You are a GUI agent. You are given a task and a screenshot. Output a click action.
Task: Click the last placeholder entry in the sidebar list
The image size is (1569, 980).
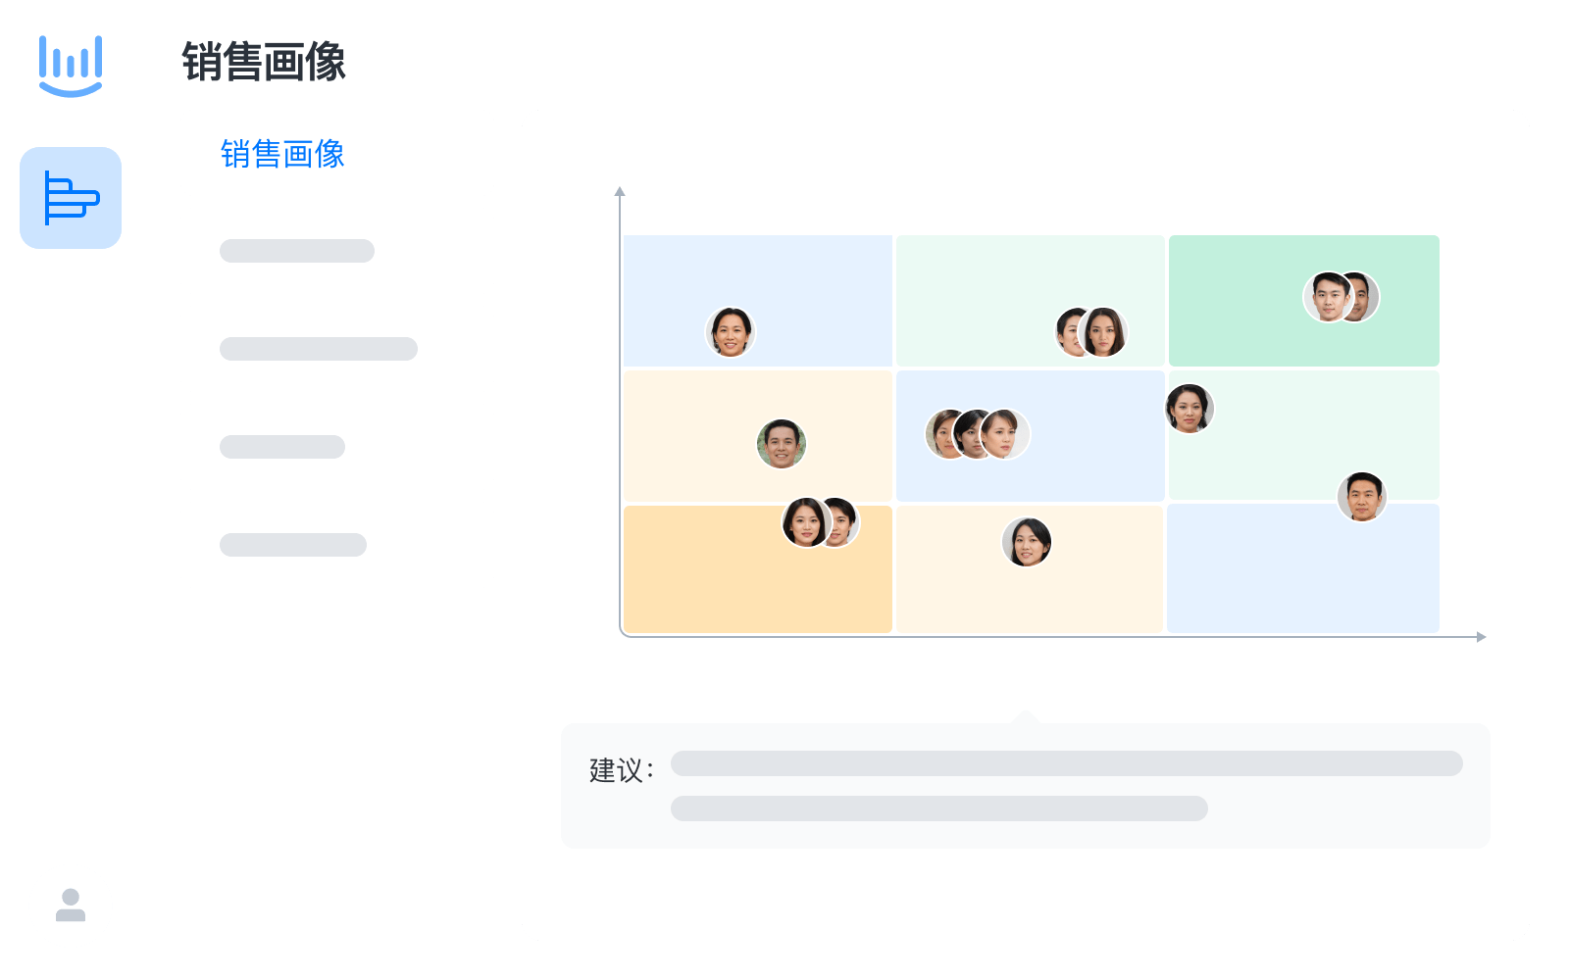click(x=293, y=544)
